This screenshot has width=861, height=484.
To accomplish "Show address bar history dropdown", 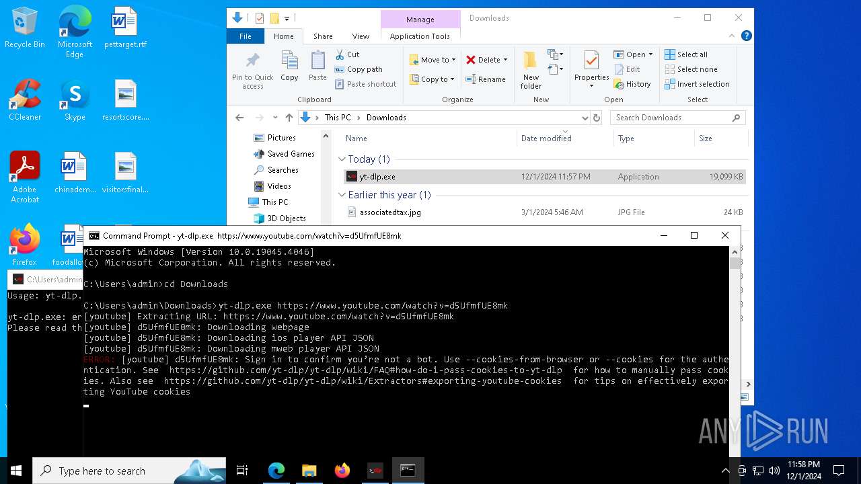I will (584, 118).
